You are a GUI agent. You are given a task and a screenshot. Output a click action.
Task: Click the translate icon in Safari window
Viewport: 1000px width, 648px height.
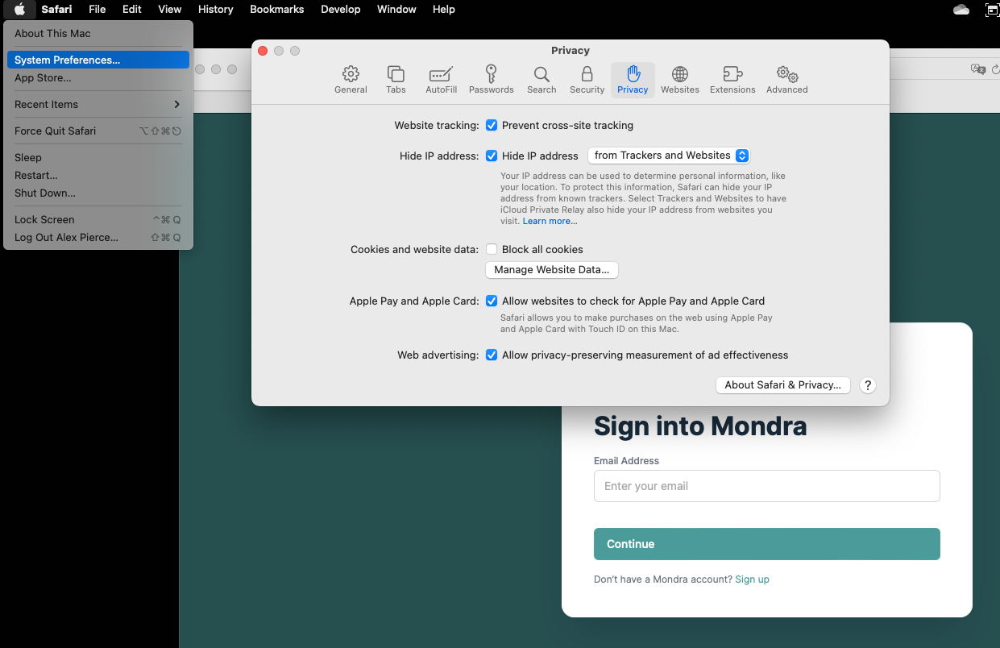coord(979,69)
